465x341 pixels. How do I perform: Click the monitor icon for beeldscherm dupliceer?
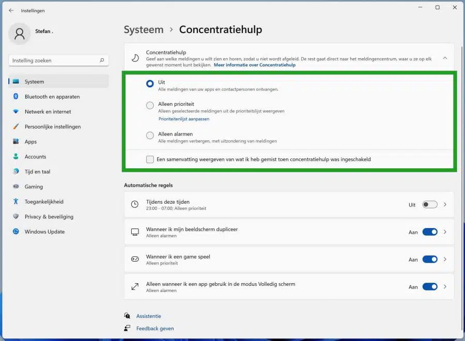(135, 232)
